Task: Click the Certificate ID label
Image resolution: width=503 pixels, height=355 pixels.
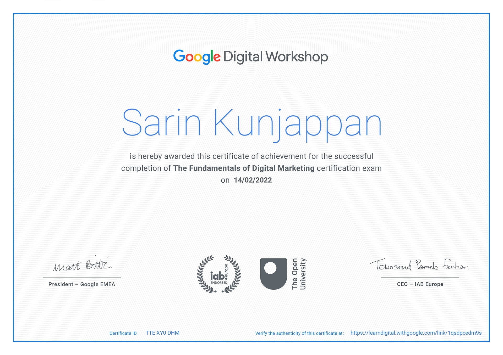Action: coord(124,333)
